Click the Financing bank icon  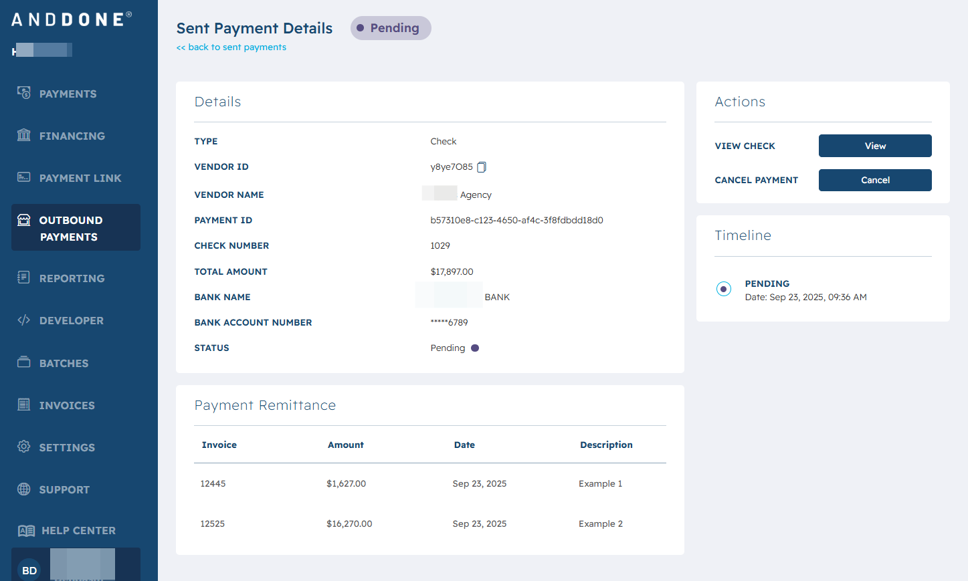coord(24,135)
